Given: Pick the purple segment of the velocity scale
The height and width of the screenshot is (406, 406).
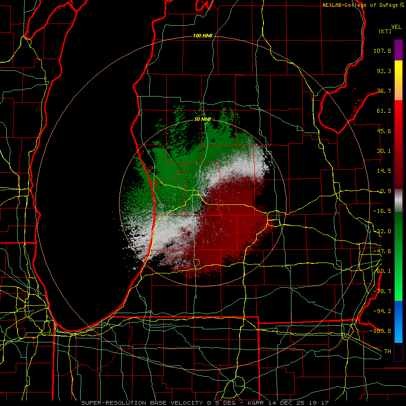Looking at the screenshot, I should pos(398,50).
